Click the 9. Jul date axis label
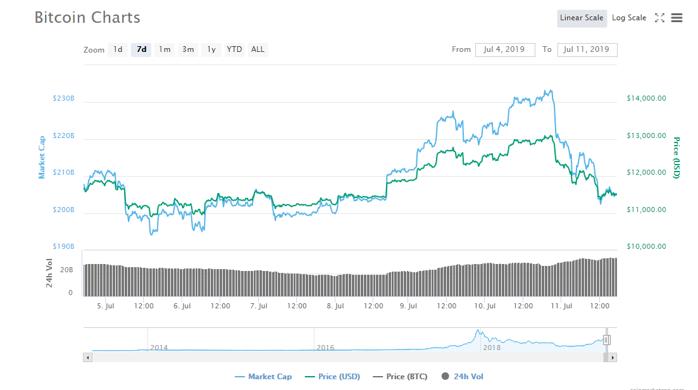The width and height of the screenshot is (698, 390). 408,306
